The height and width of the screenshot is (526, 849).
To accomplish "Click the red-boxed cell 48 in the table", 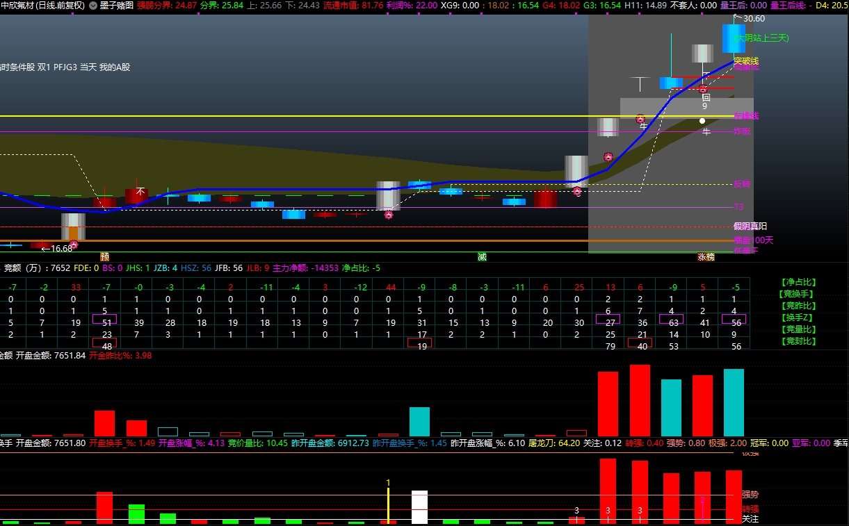I will [x=104, y=343].
